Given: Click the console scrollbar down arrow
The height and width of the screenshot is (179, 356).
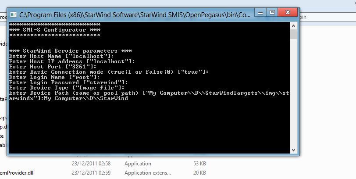Looking at the screenshot, I should (293, 150).
